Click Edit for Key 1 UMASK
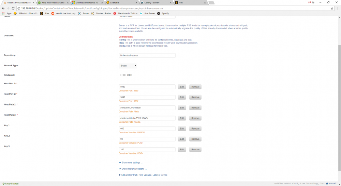This screenshot has width=341, height=186. (x=182, y=129)
